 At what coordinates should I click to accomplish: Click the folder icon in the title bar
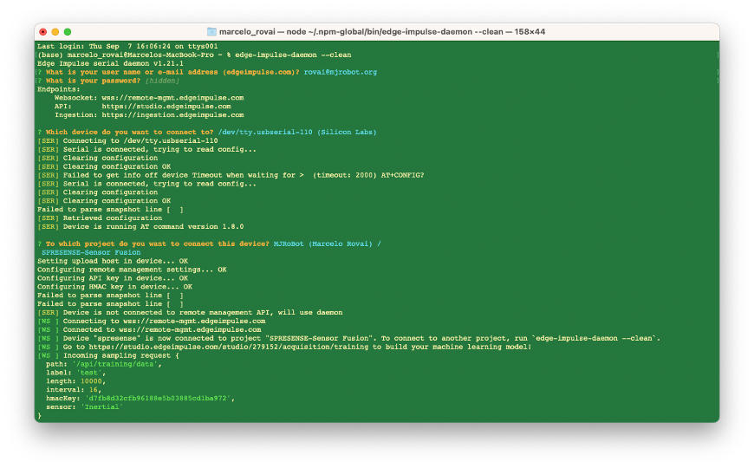click(211, 32)
